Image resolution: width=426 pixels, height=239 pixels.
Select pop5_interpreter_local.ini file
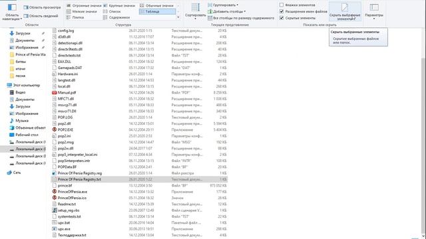click(x=77, y=155)
